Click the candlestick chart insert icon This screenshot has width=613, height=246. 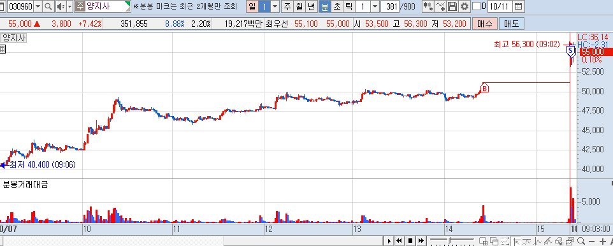point(428,6)
